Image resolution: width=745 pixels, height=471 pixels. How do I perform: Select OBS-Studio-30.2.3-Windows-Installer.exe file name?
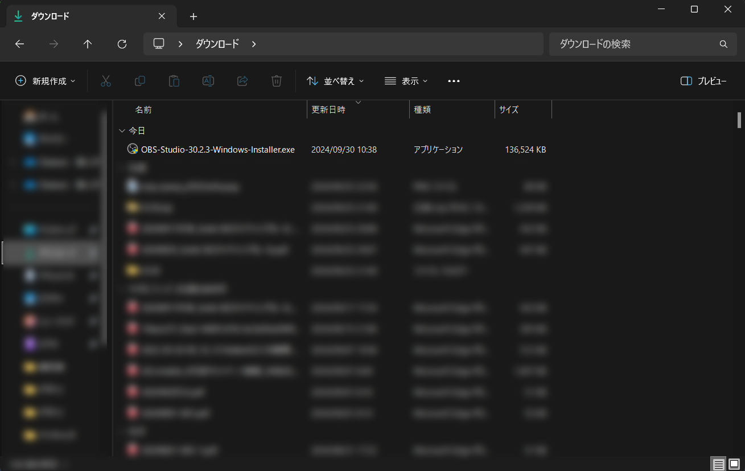[218, 149]
